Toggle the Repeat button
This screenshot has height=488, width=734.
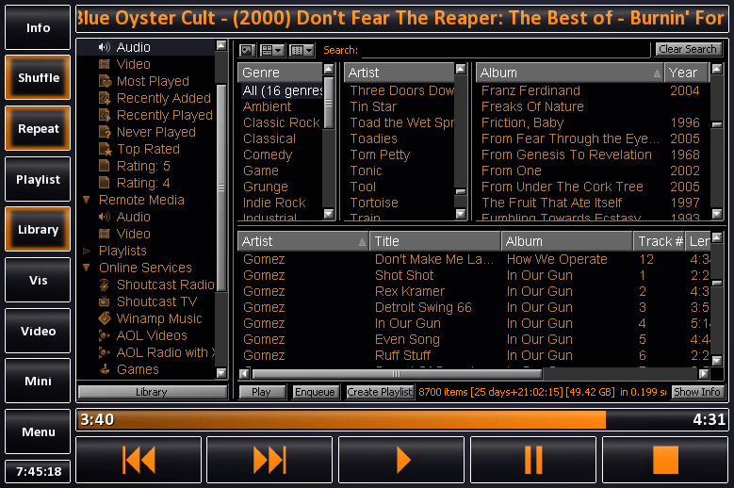pyautogui.click(x=38, y=129)
